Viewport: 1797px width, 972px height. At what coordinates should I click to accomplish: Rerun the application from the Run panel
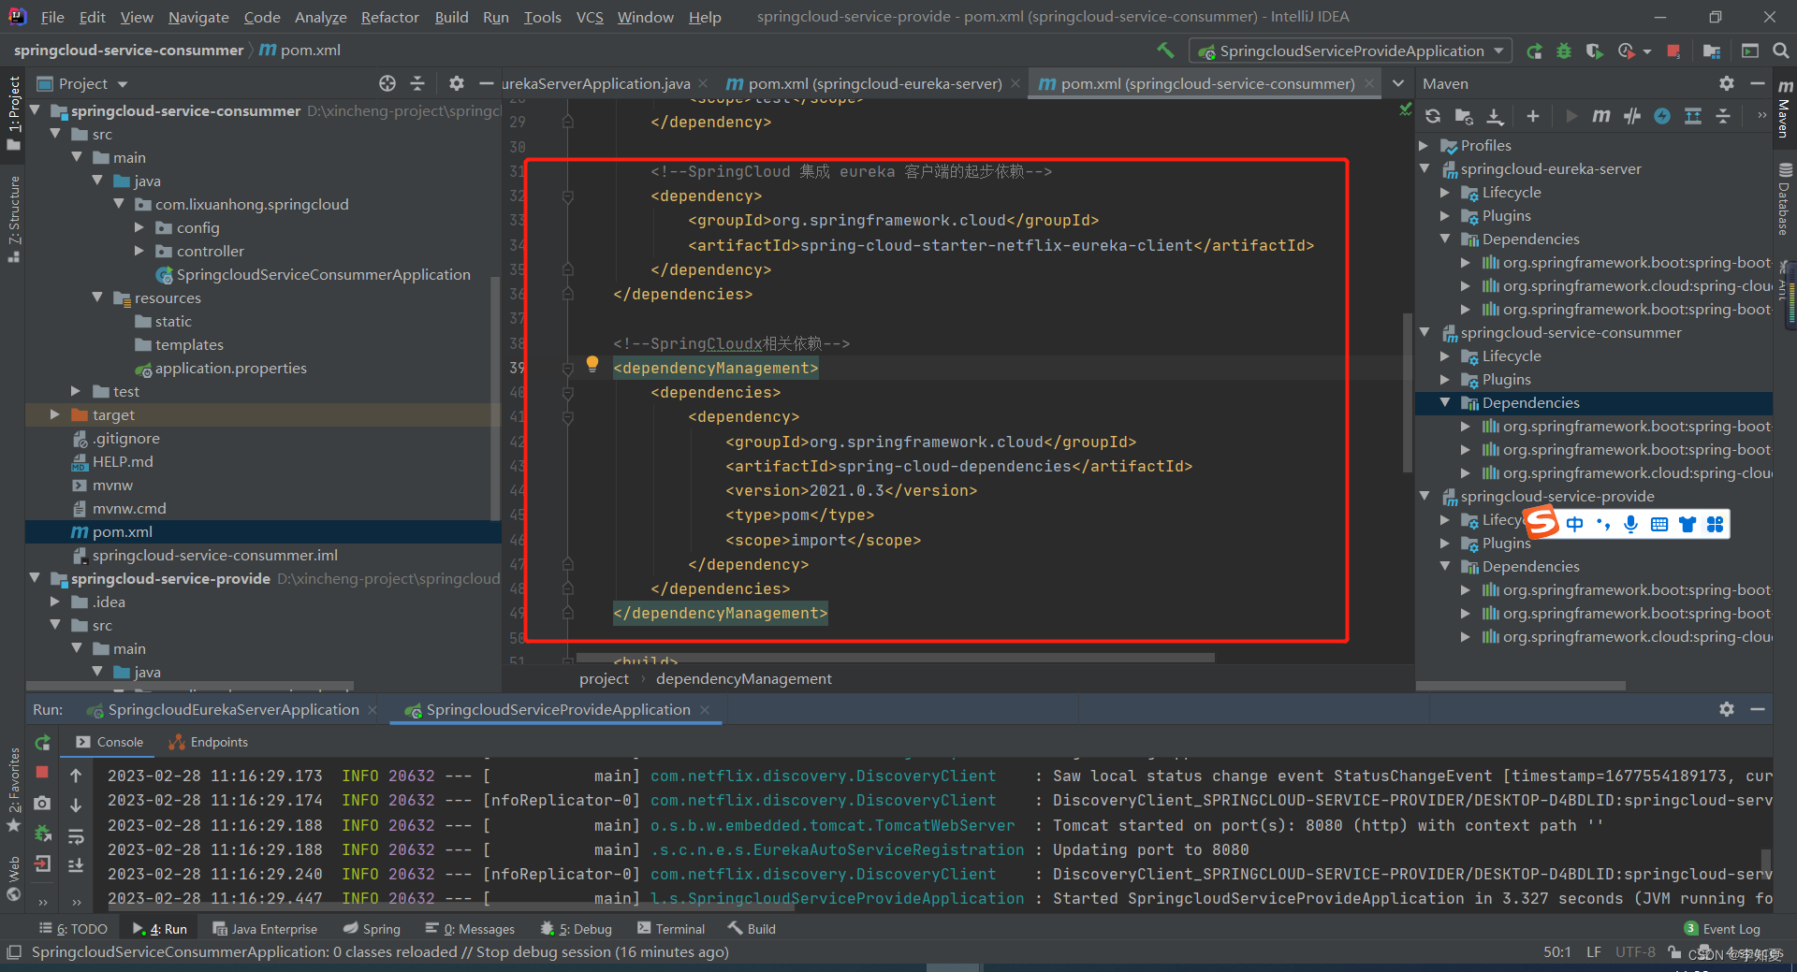pos(42,743)
